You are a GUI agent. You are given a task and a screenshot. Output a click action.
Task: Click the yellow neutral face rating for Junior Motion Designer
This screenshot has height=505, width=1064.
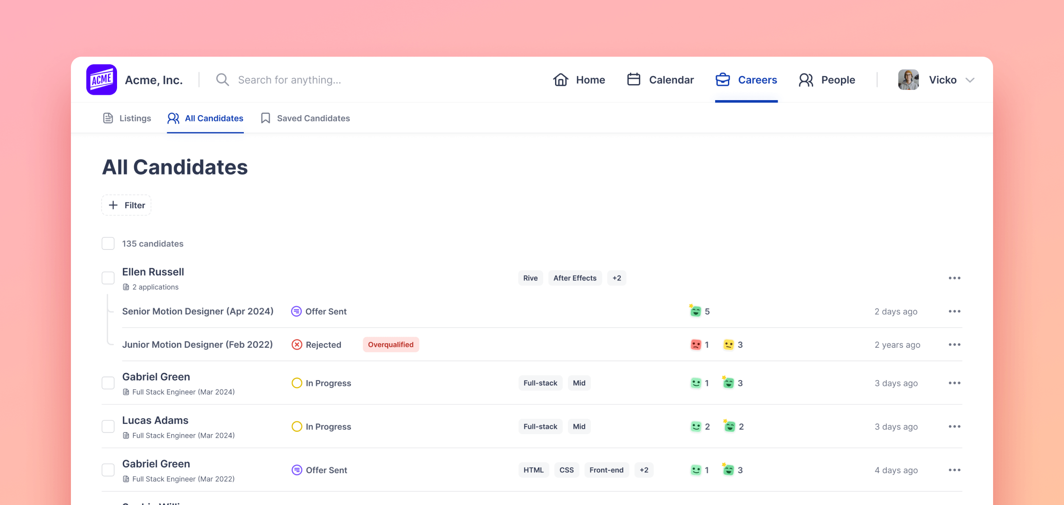(x=728, y=345)
